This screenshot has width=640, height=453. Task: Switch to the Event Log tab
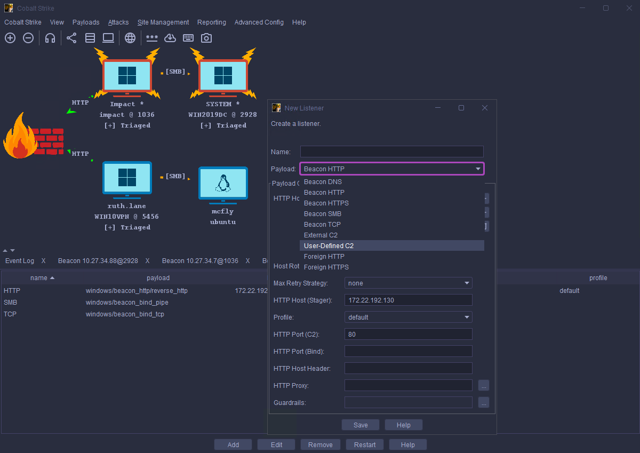pyautogui.click(x=20, y=261)
